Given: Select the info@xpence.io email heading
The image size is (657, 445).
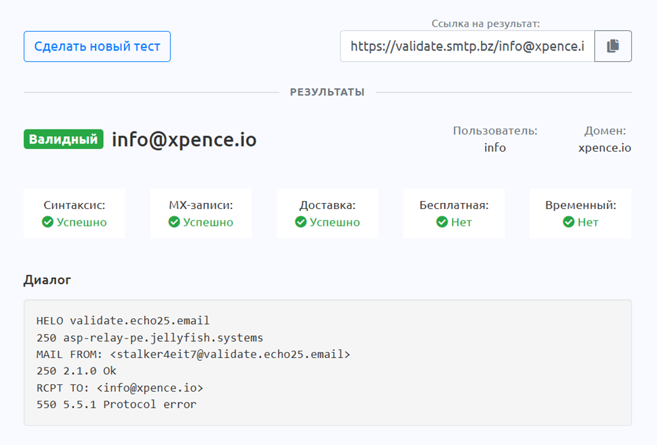Looking at the screenshot, I should (x=184, y=140).
